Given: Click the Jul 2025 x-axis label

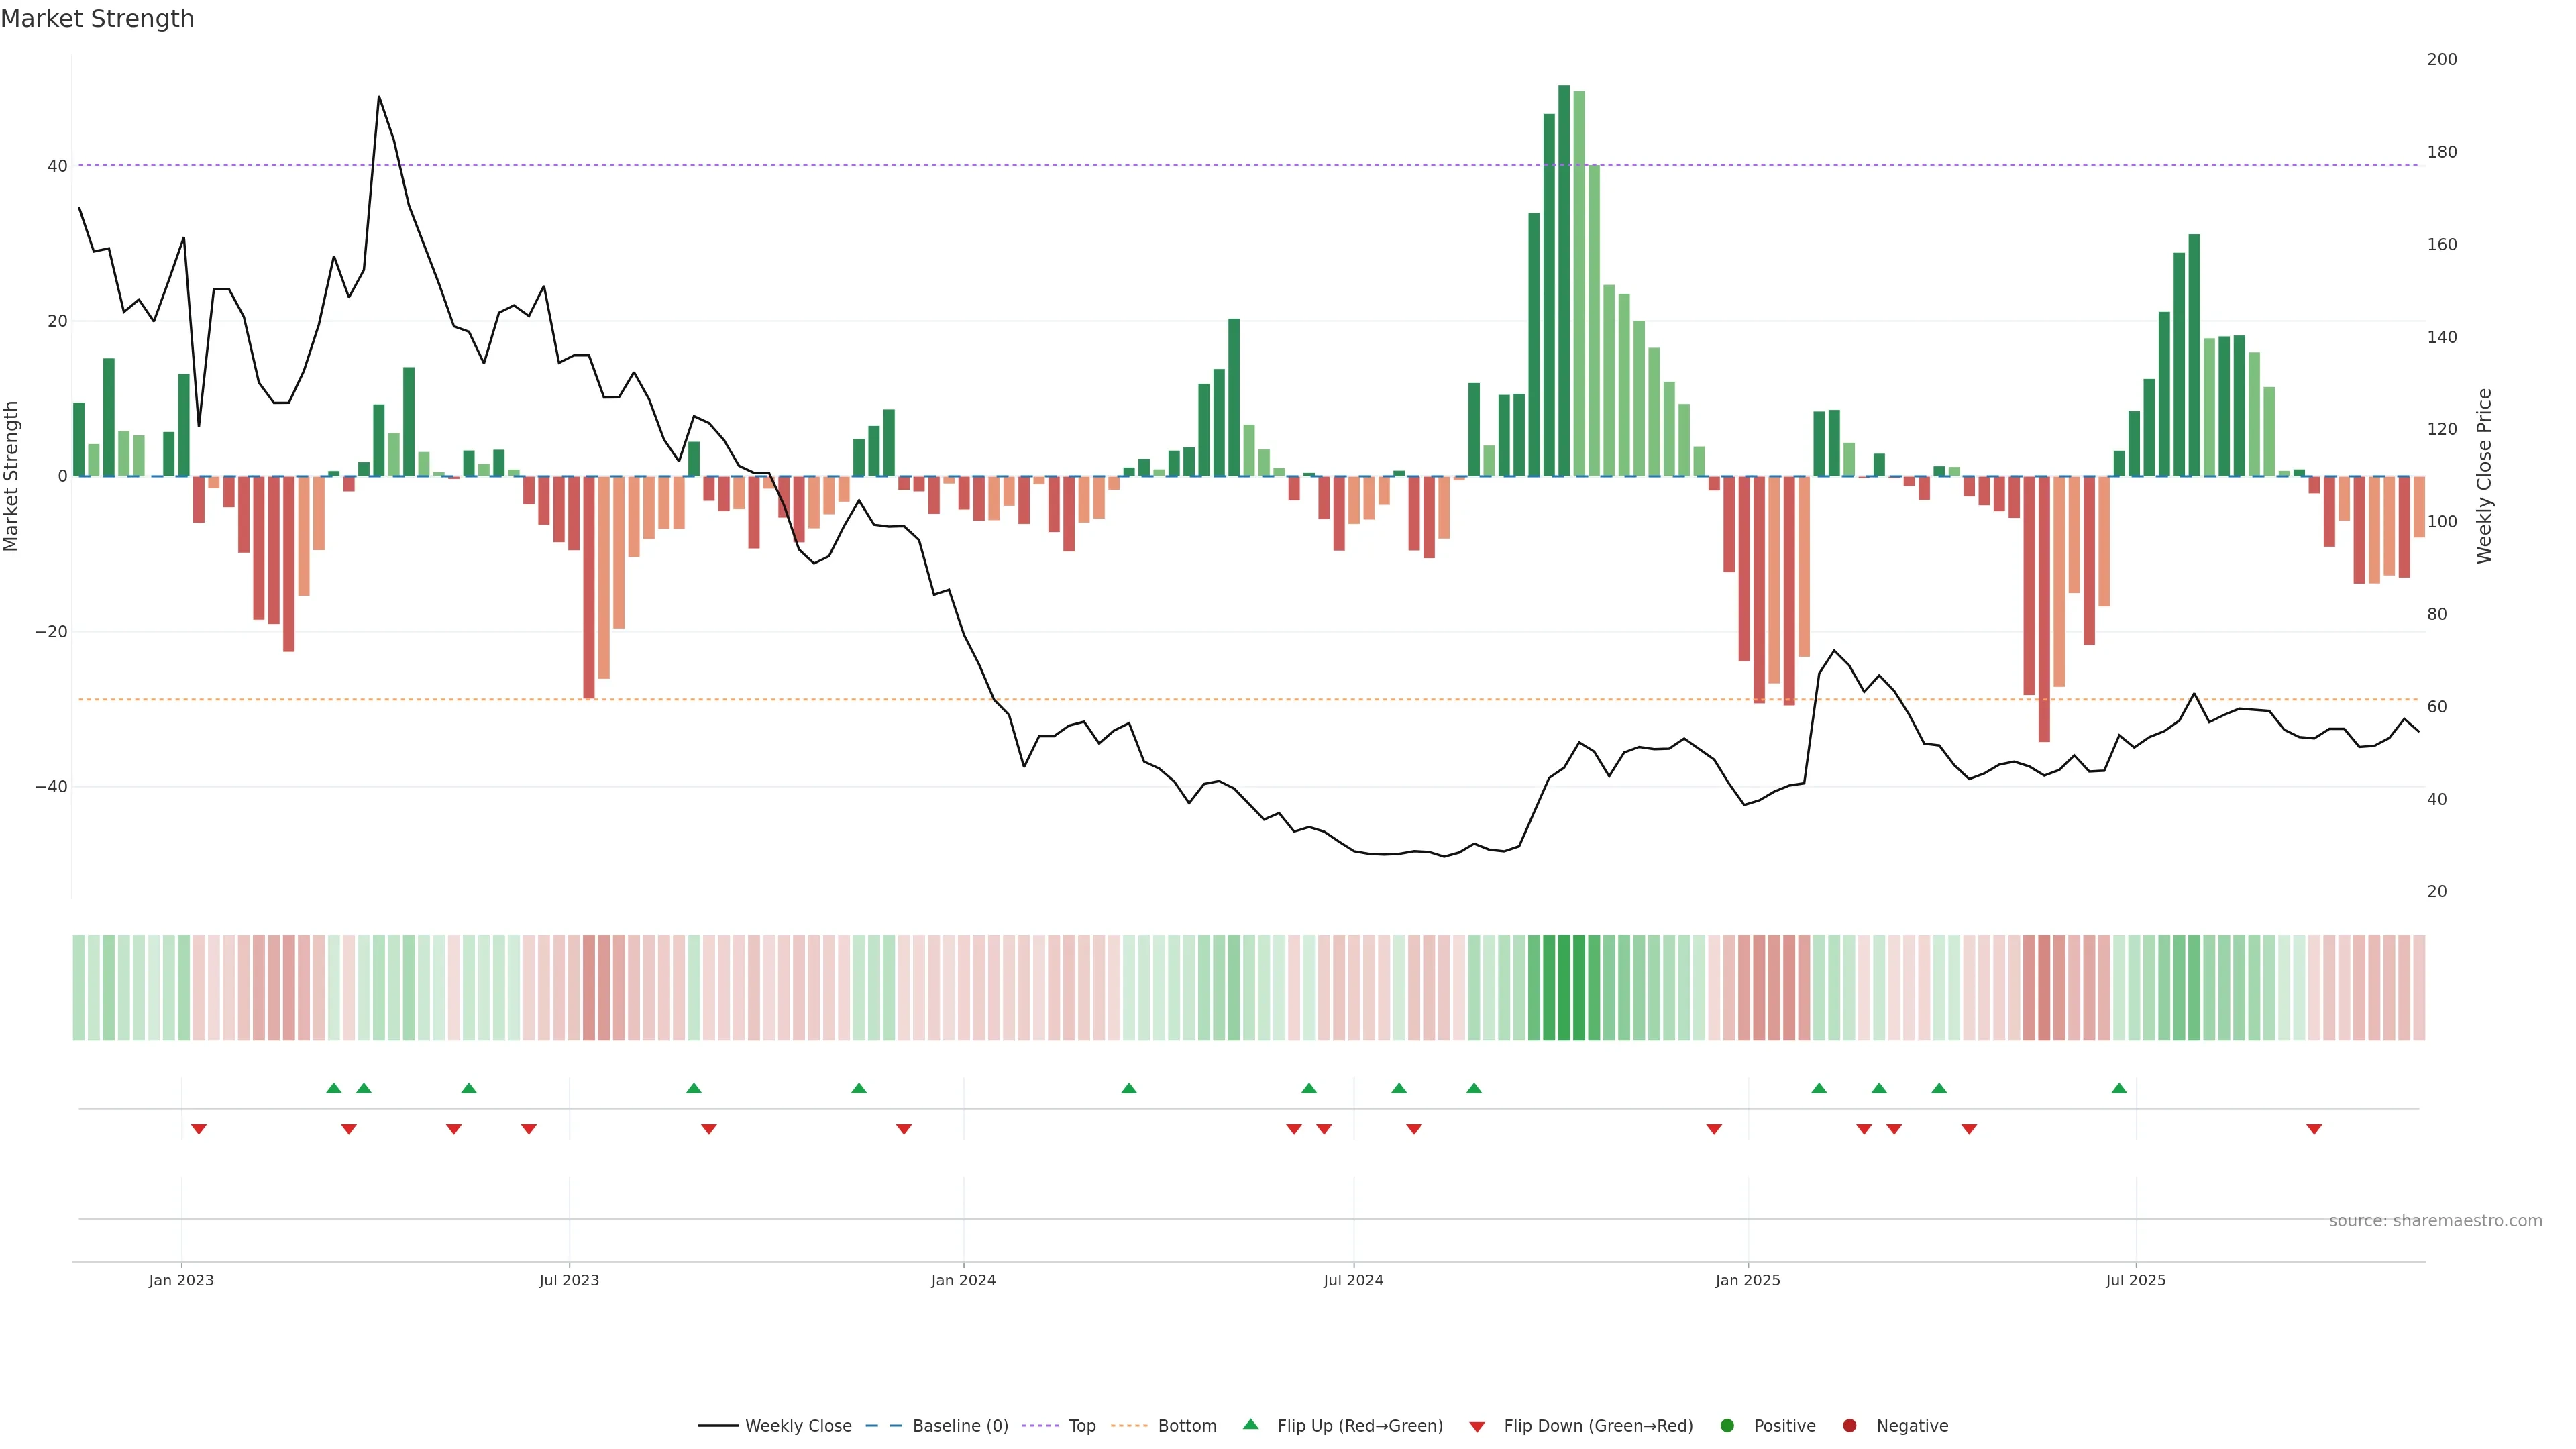Looking at the screenshot, I should pos(2135,1280).
